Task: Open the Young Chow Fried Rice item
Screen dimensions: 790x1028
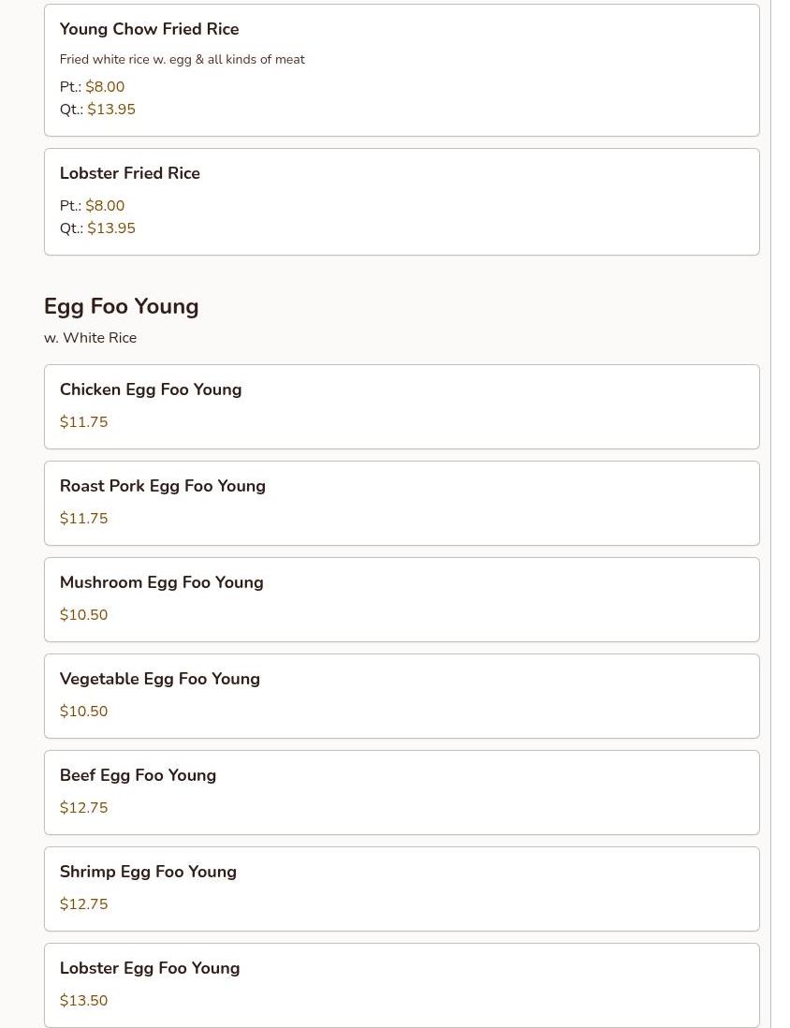Action: coord(149,29)
